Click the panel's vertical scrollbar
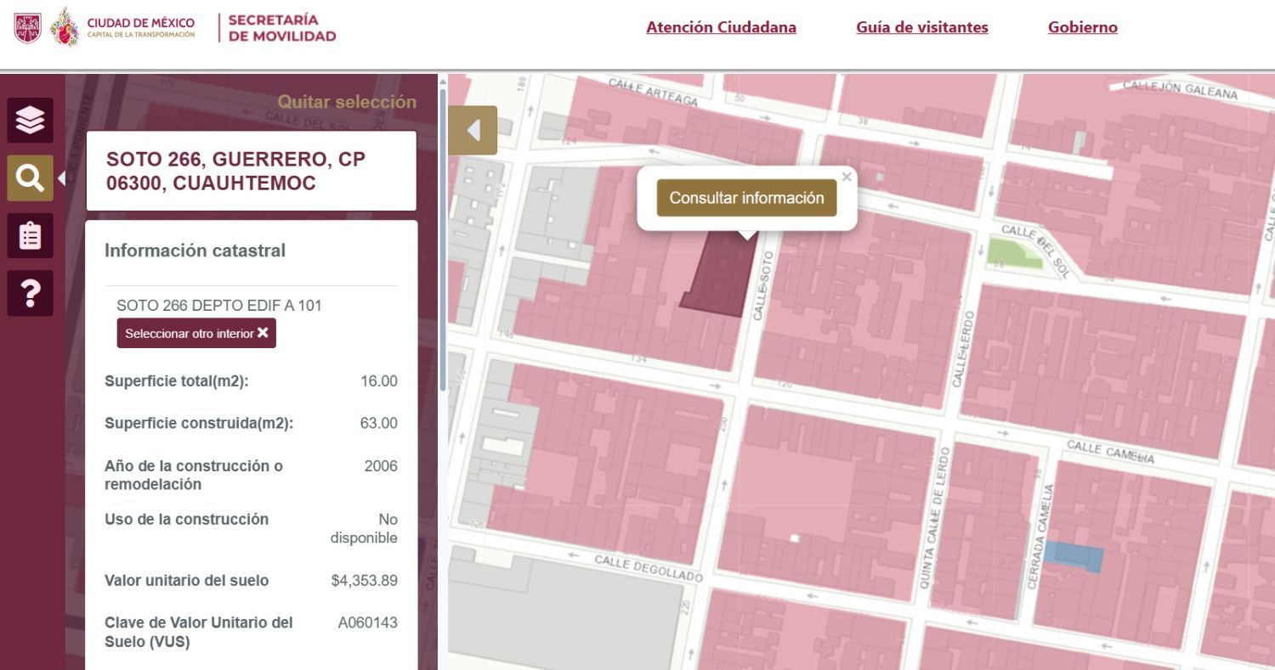This screenshot has width=1275, height=670. click(x=442, y=234)
